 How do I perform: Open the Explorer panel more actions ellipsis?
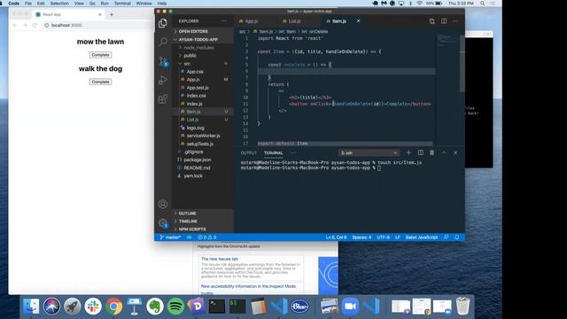[224, 21]
